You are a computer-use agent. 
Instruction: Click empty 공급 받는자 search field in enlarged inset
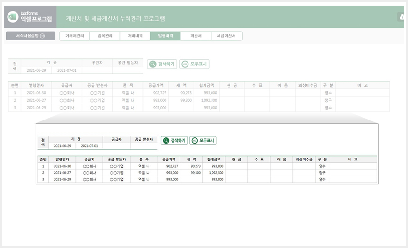click(x=144, y=146)
